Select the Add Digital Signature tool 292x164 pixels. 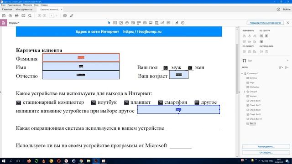click(162, 23)
